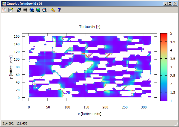This screenshot has width=179, height=127.
Task: Click the save/export plot icon
Action: [10, 10]
